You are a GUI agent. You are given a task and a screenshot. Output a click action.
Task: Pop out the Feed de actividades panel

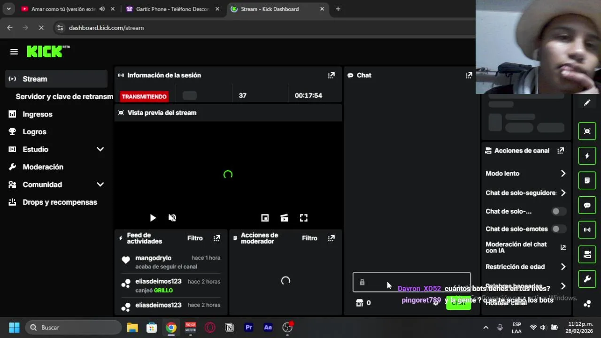point(217,238)
